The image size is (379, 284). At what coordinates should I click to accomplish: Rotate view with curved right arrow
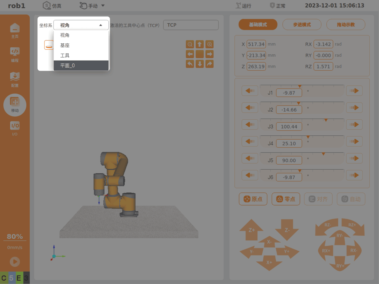(210, 64)
